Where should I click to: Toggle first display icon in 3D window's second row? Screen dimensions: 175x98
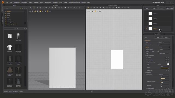click(30, 11)
